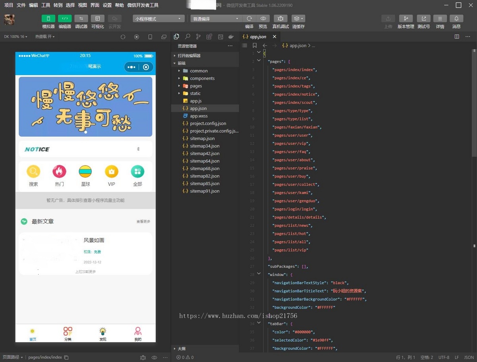Tap the 热门 hot shortcut in simulator
Screen dimensions: 477x362
tap(59, 176)
